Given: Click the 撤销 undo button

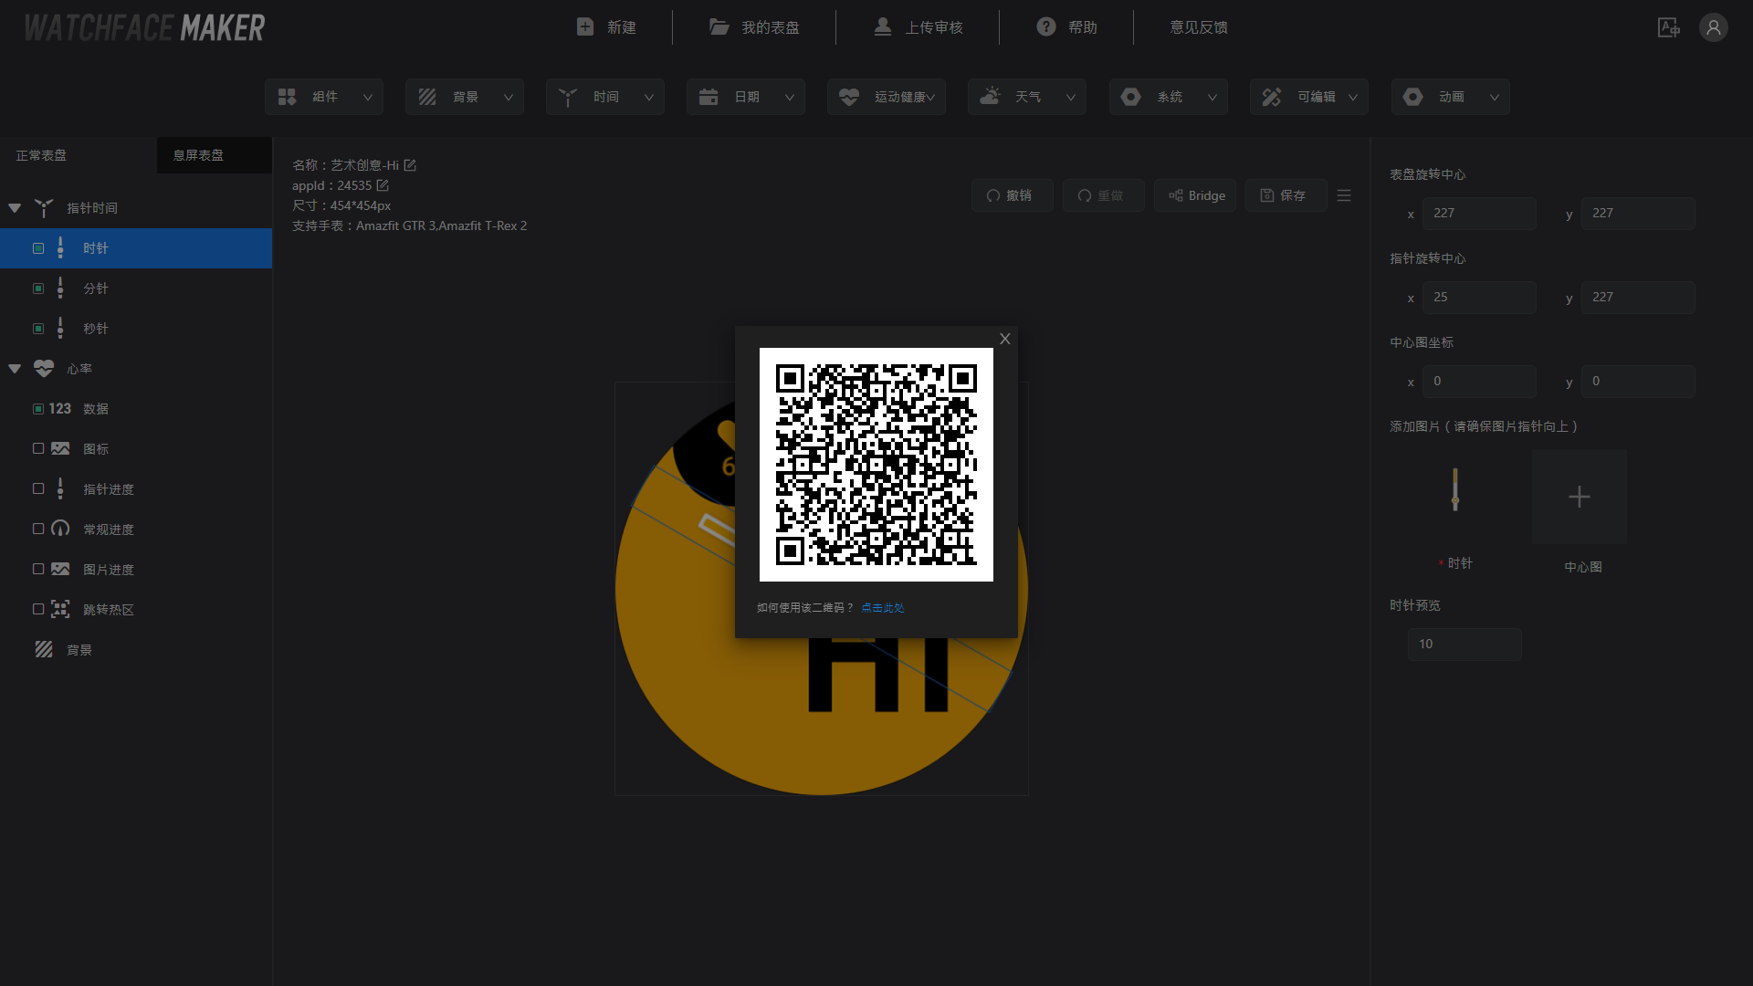Looking at the screenshot, I should 1013,195.
